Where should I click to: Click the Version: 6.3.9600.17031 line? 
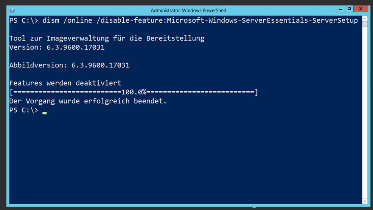click(x=57, y=47)
